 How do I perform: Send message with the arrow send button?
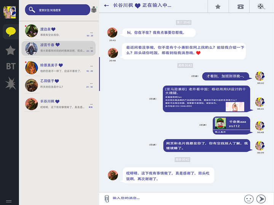[261, 199]
